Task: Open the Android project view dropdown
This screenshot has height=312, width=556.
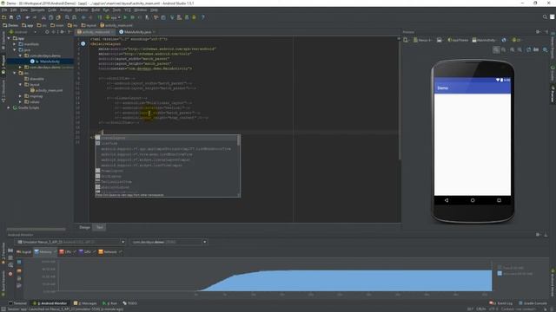Action: (x=23, y=32)
